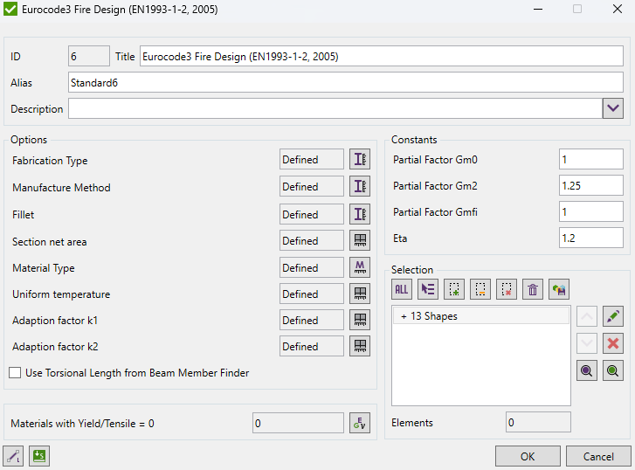Click the trash icon to clear selection
The width and height of the screenshot is (635, 470).
coord(533,289)
